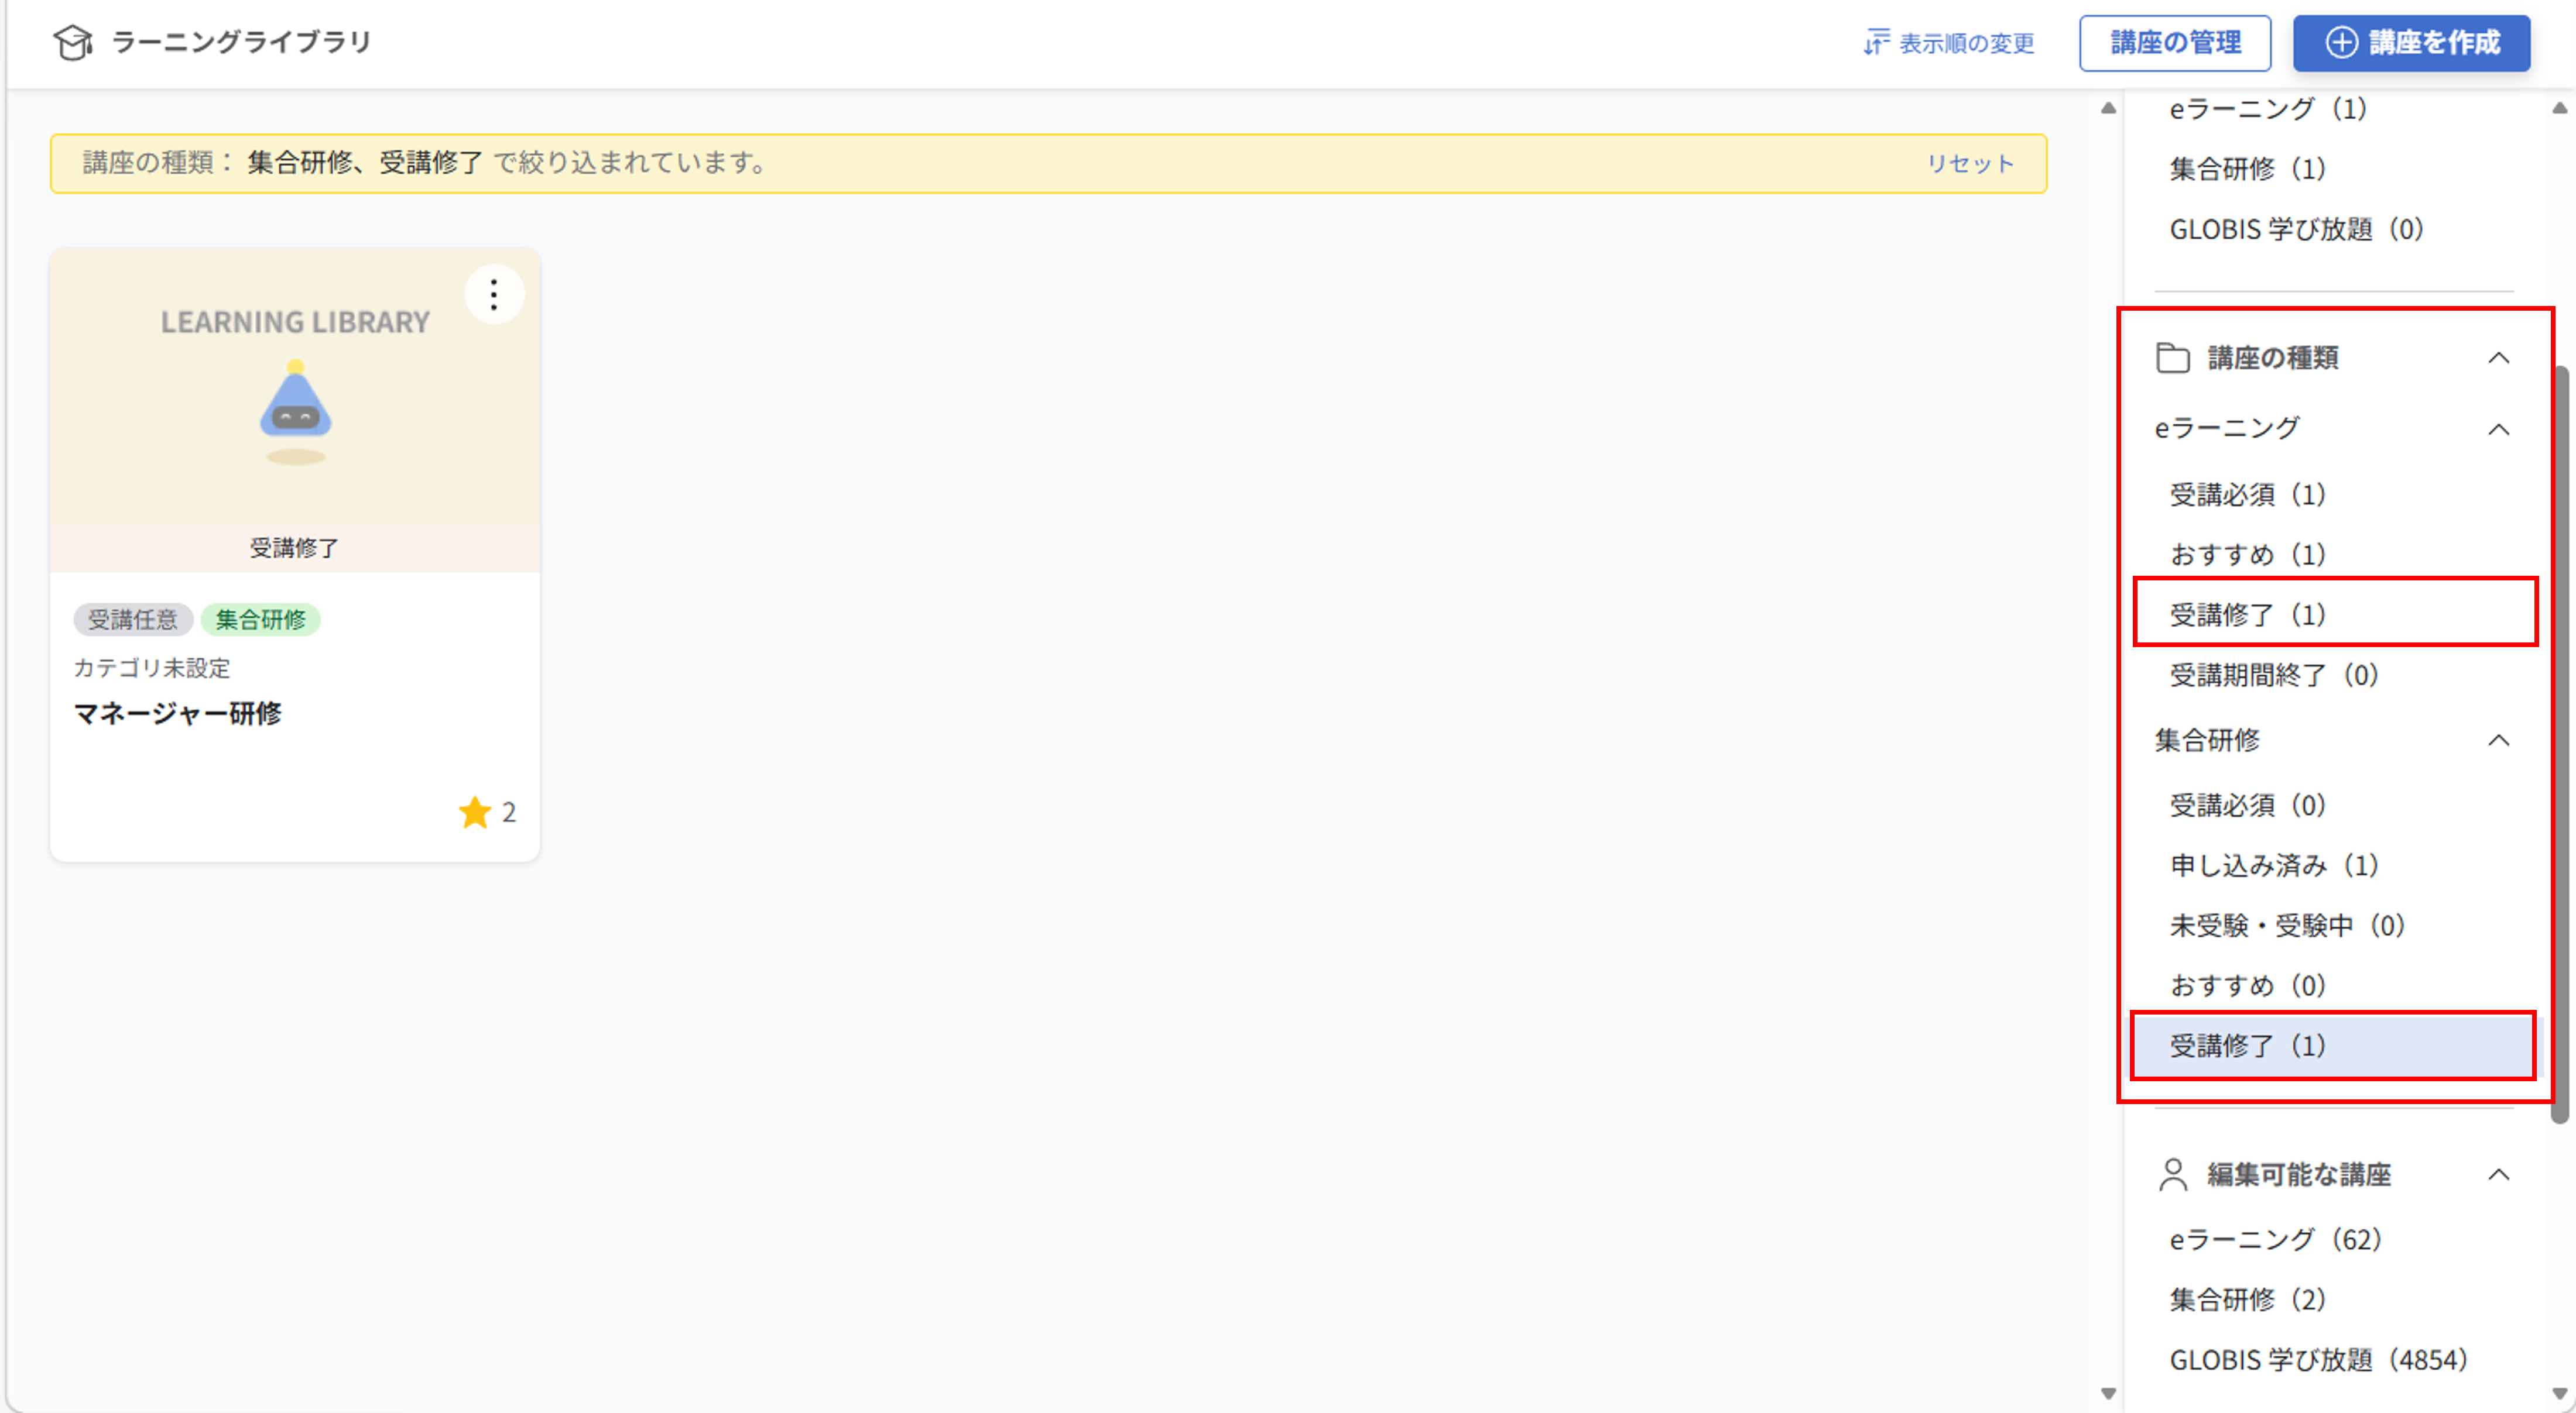Viewport: 2576px width, 1413px height.
Task: Click the 受講修了 status band on card
Action: coord(295,548)
